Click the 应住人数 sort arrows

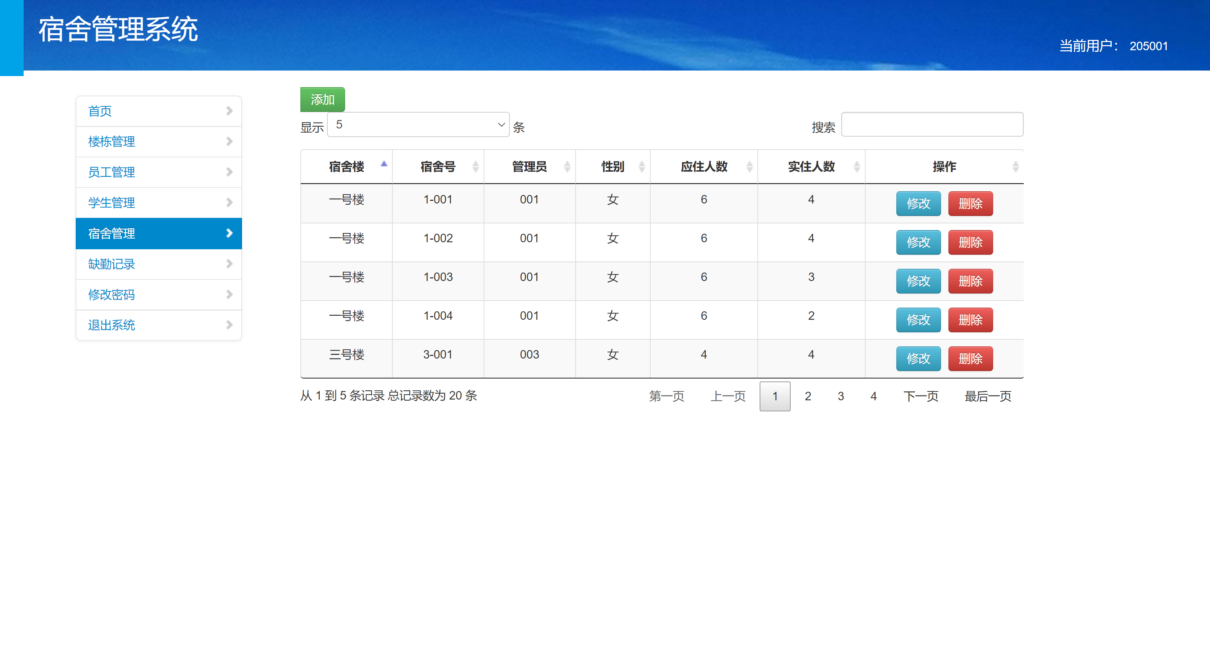point(749,166)
